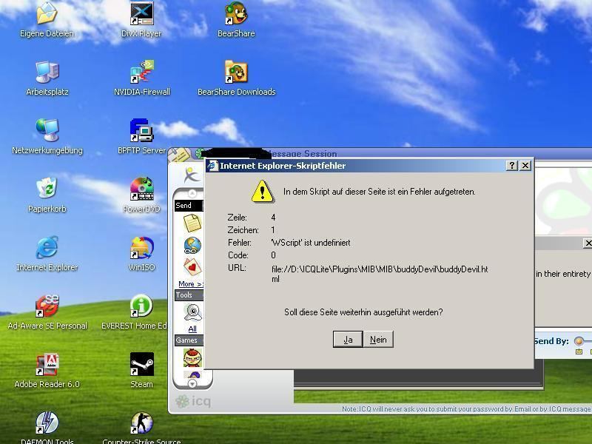Viewport: 592px width, 444px height.
Task: Click the ICQ panel scroll down arrow
Action: pos(192,383)
